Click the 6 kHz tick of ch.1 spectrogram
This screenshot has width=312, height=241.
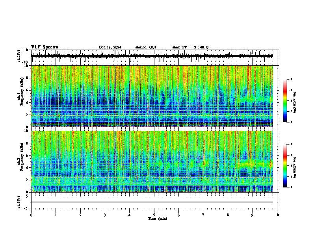tap(28, 90)
